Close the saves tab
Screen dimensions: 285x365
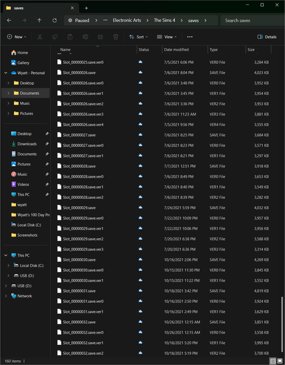72,8
